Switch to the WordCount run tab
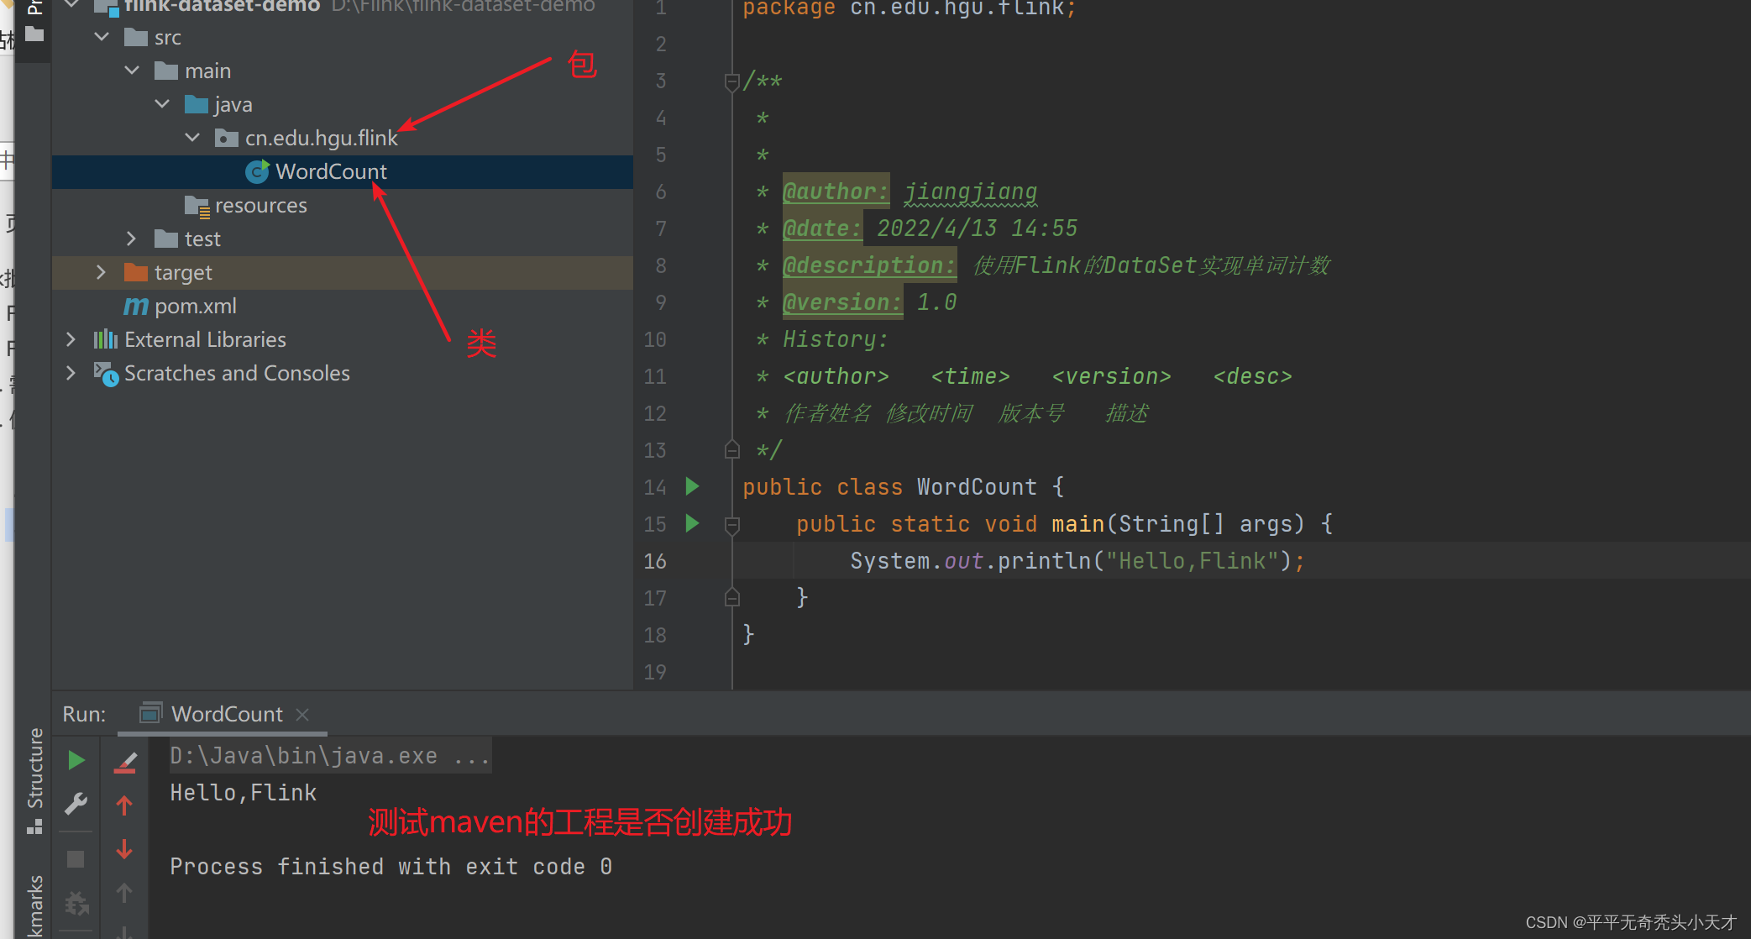 tap(226, 714)
